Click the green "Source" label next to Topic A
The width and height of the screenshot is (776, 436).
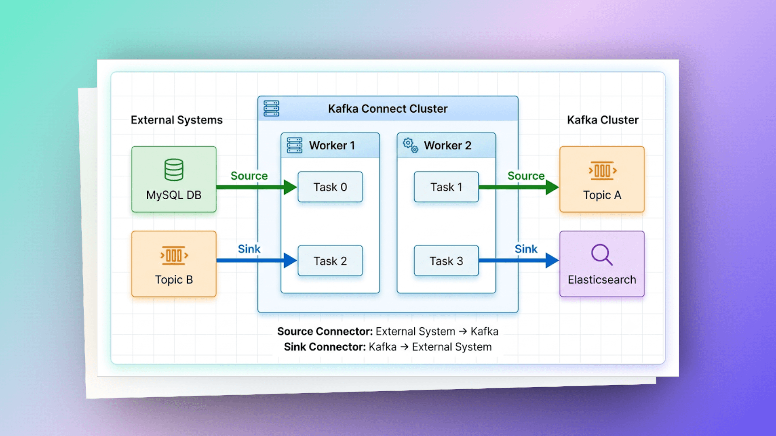(x=526, y=176)
